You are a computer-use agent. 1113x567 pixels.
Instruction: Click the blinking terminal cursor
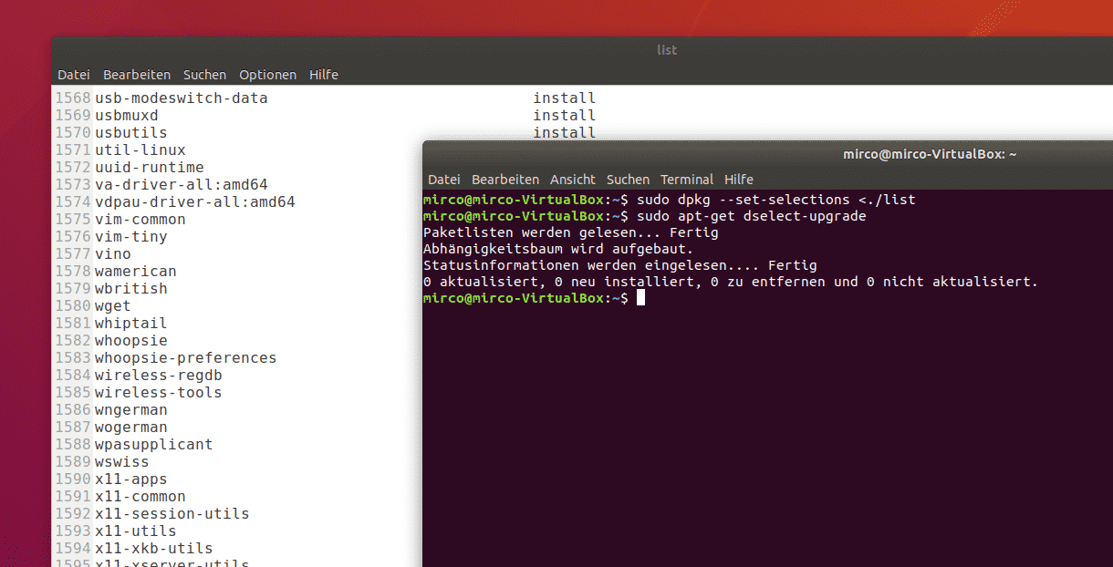coord(641,297)
